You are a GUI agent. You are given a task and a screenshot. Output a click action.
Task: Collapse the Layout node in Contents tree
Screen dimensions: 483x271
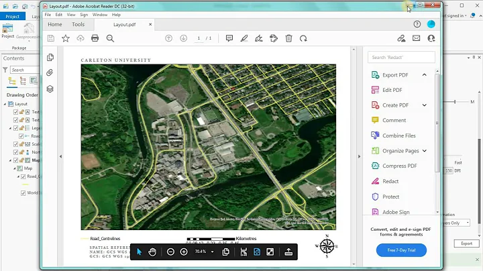coord(5,104)
